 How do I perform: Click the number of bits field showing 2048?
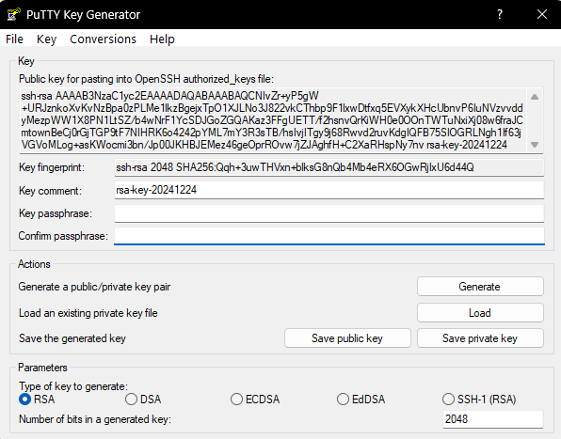(x=493, y=419)
